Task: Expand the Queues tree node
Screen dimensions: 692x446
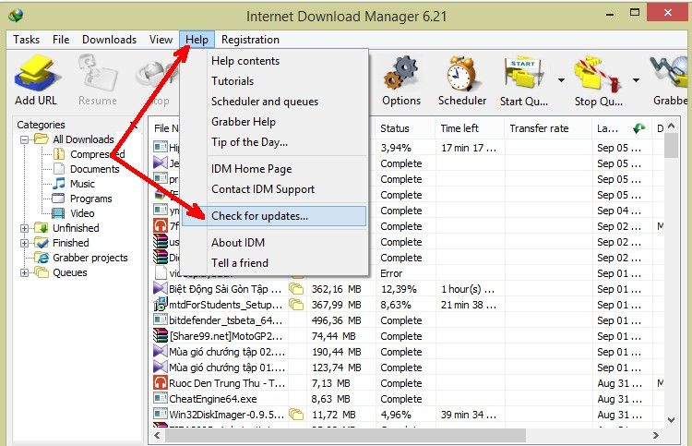Action: 24,272
